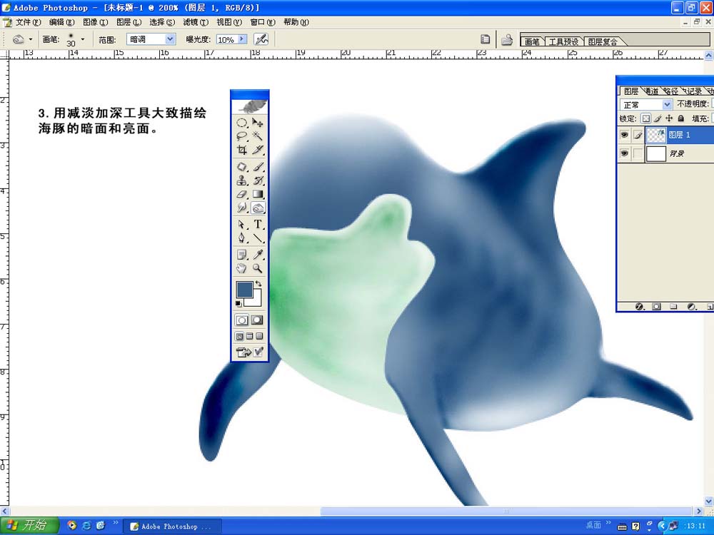Screen dimensions: 714x535
Task: Activate the Crop tool
Action: point(242,150)
